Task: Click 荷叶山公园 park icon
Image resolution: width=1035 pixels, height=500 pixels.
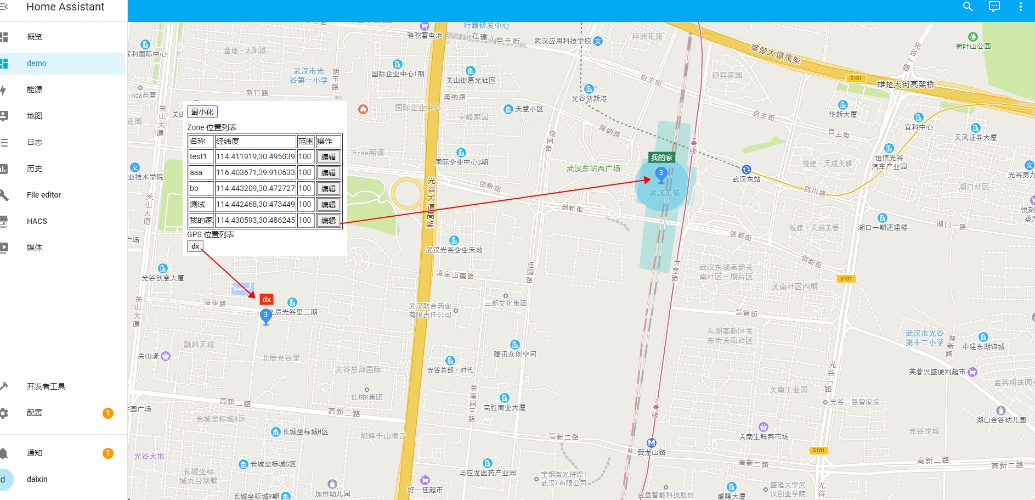Action: click(x=972, y=37)
